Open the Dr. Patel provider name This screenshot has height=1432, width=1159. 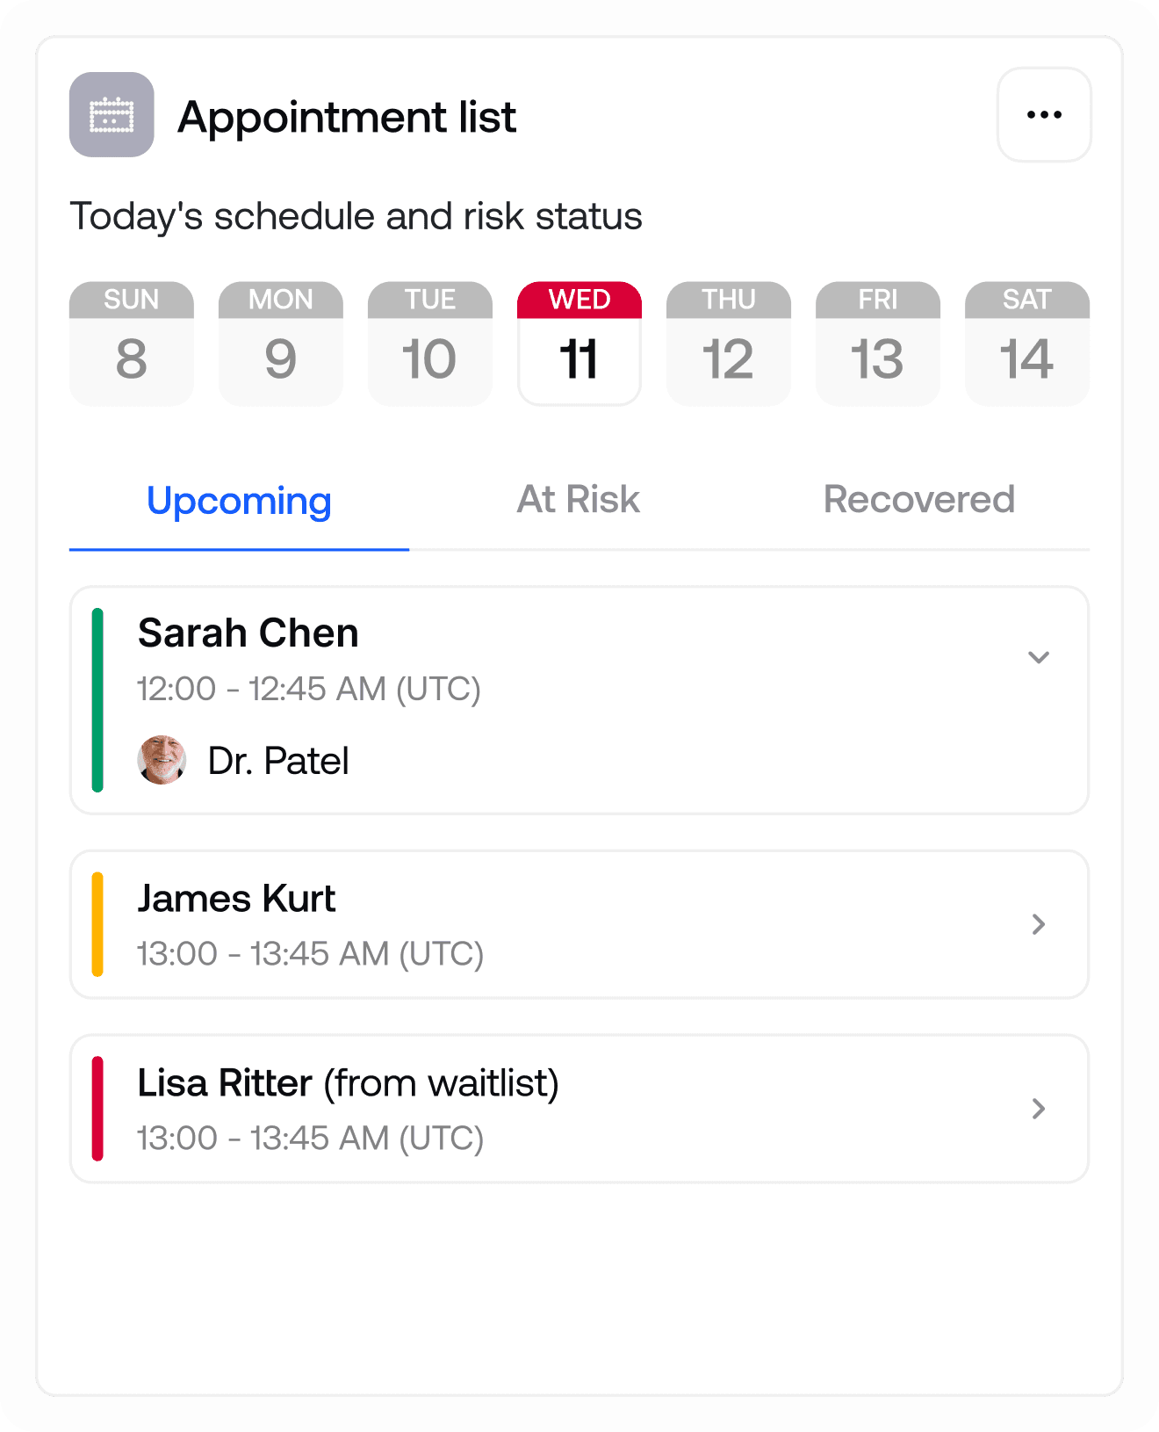click(x=278, y=761)
